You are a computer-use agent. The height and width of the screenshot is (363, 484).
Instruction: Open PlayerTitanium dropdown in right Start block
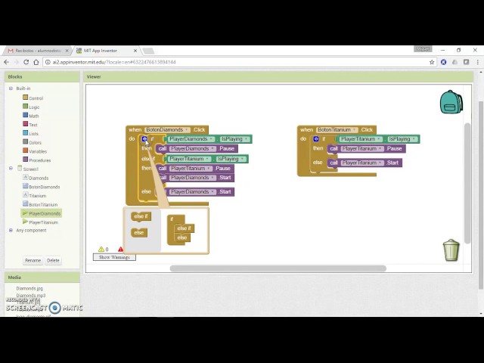(362, 163)
